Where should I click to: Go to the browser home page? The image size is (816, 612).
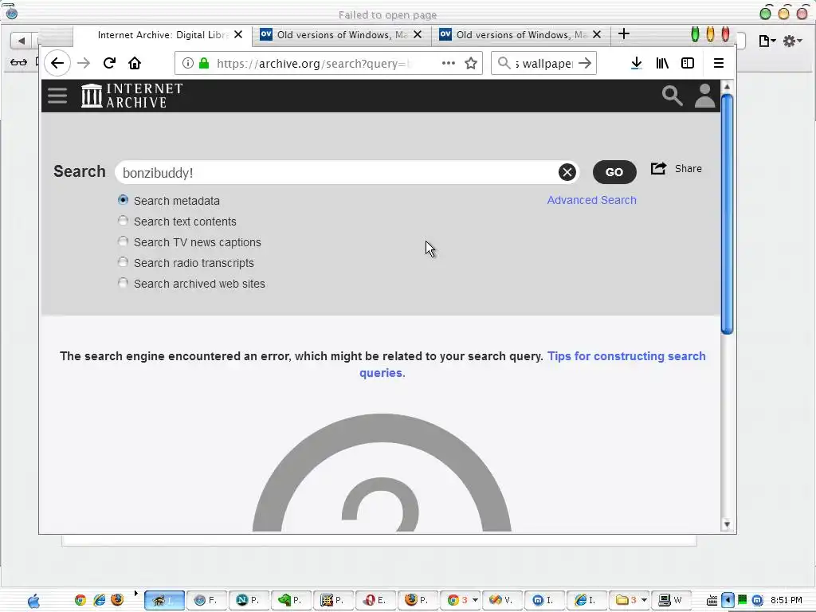(135, 64)
